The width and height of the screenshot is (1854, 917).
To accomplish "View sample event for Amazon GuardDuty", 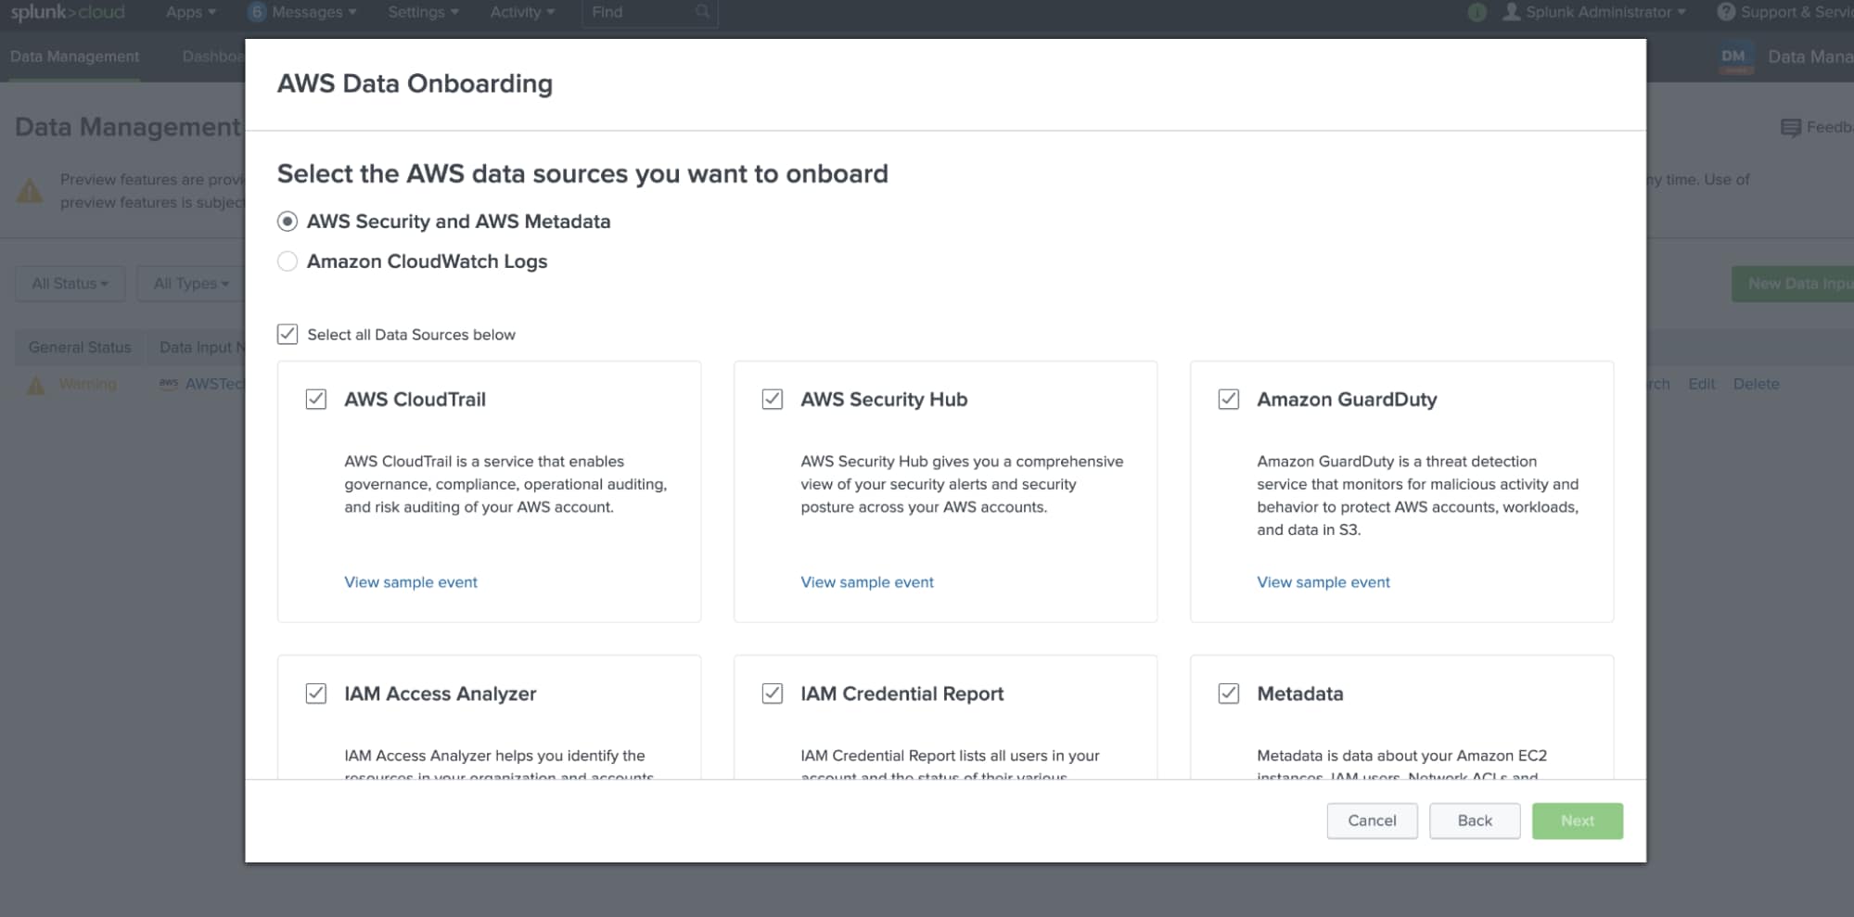I will point(1323,582).
